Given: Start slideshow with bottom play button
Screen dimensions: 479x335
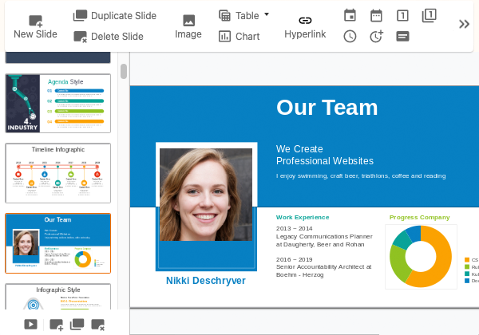Looking at the screenshot, I should 30,324.
